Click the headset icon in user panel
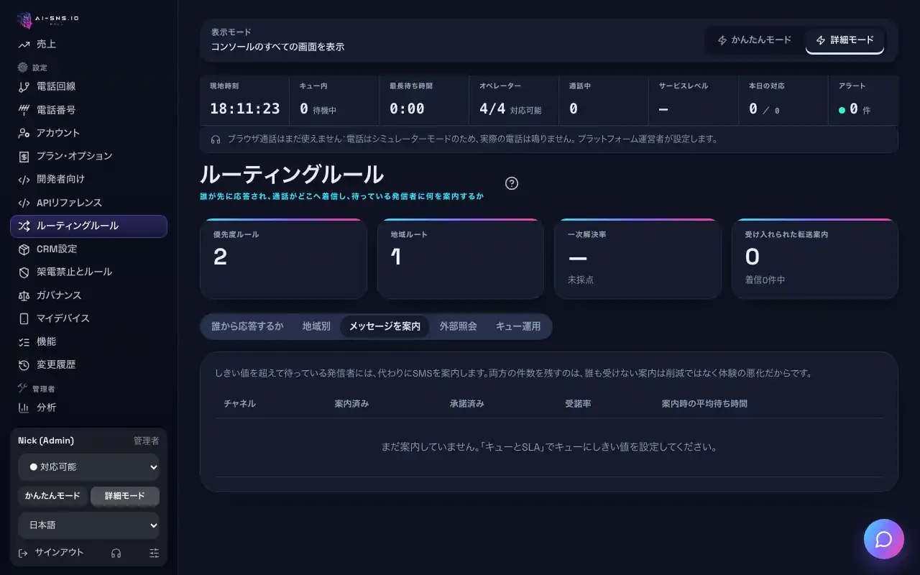The height and width of the screenshot is (575, 920). [116, 553]
